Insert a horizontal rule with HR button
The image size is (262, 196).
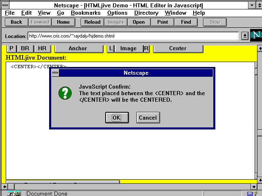pos(42,49)
